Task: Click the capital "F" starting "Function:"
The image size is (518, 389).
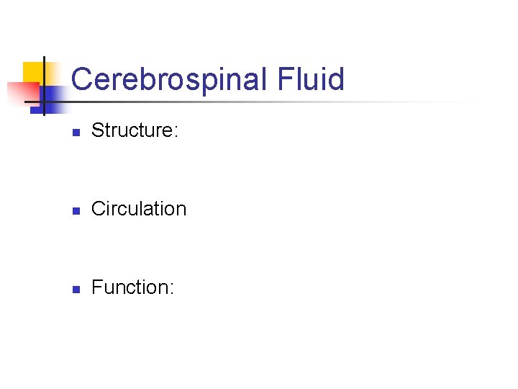Action: (x=97, y=287)
